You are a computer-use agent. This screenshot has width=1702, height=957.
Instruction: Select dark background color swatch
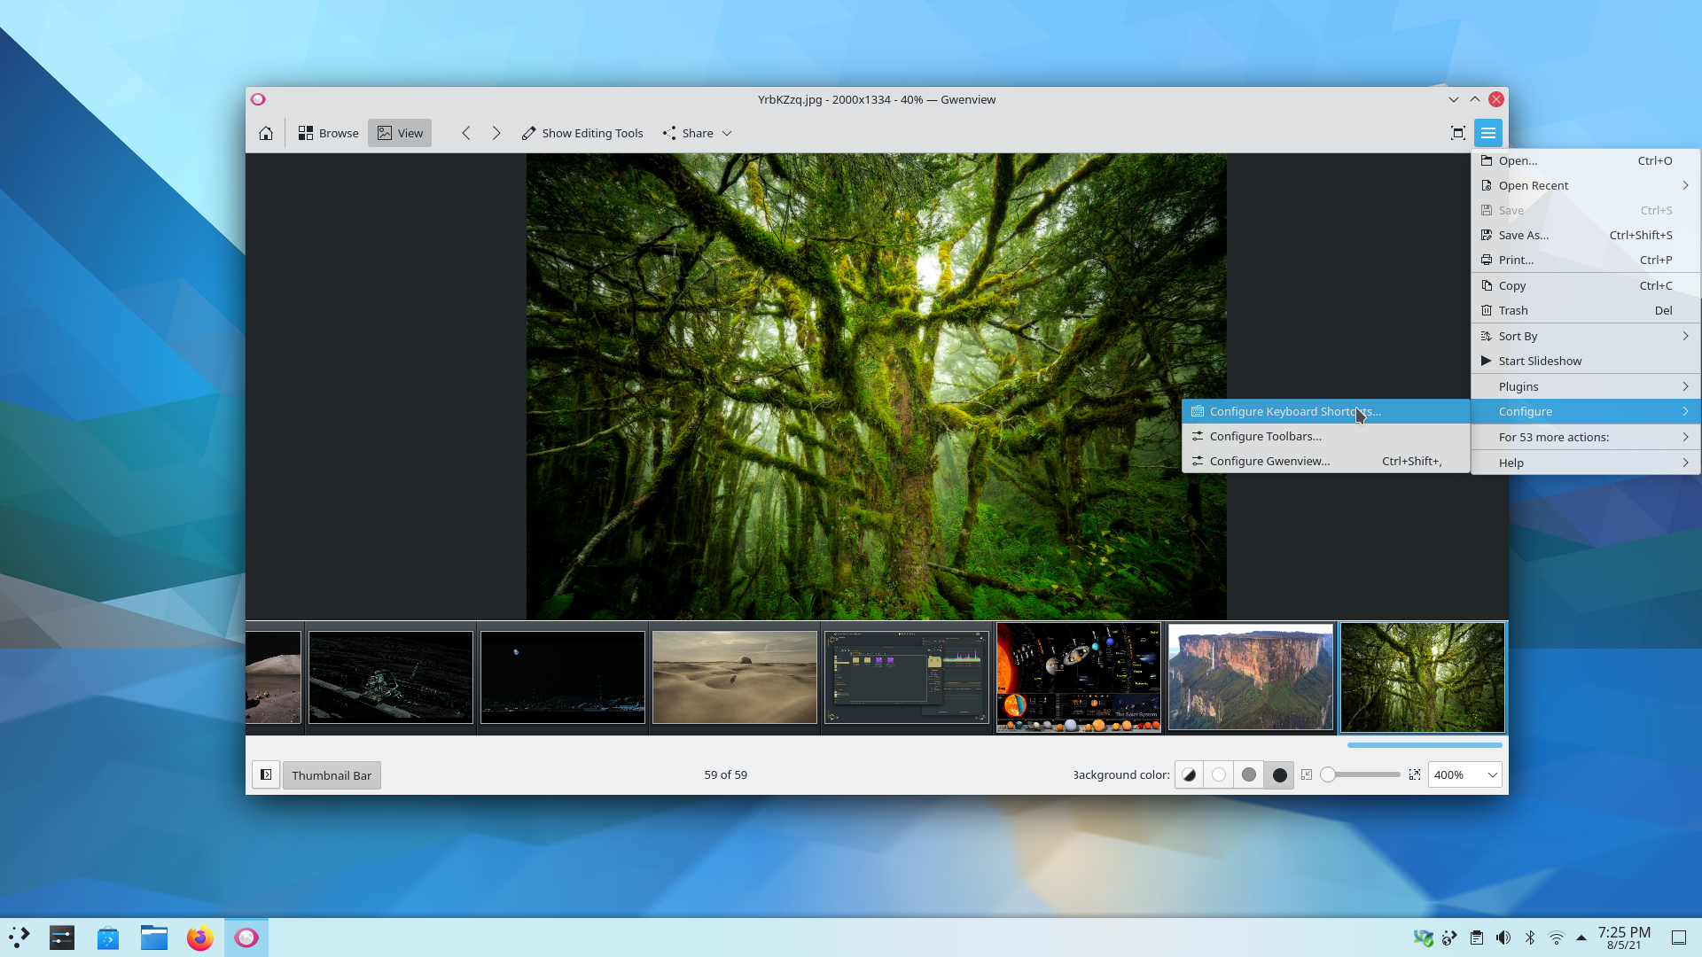coord(1279,774)
